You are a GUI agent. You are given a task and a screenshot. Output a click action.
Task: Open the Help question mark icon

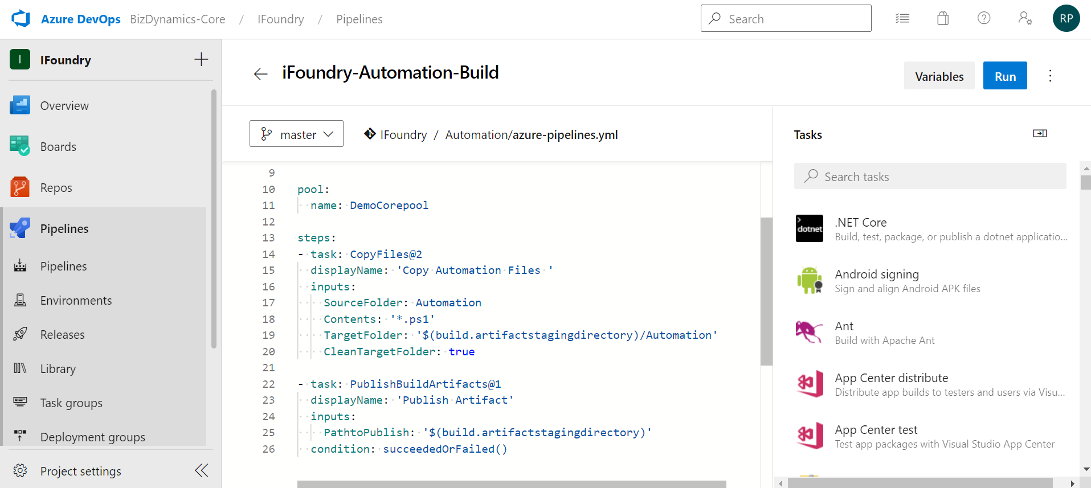pos(984,18)
